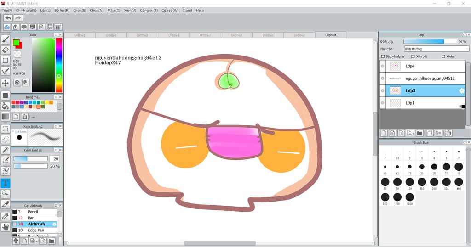Image resolution: width=471 pixels, height=247 pixels.
Task: Tick the Khóa lock checkbox
Action: click(443, 56)
